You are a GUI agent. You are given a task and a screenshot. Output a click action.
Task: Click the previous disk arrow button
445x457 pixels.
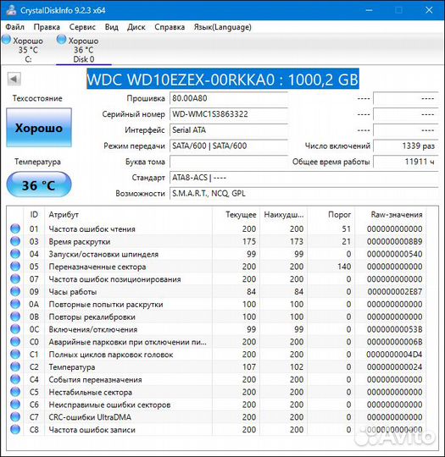click(x=14, y=79)
